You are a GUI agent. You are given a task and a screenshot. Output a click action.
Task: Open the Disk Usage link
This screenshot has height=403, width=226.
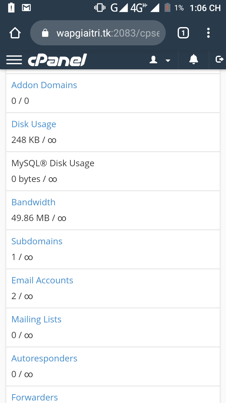(34, 124)
